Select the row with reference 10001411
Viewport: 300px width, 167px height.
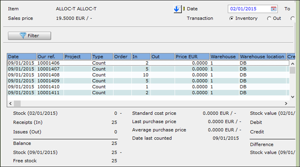(x=148, y=92)
